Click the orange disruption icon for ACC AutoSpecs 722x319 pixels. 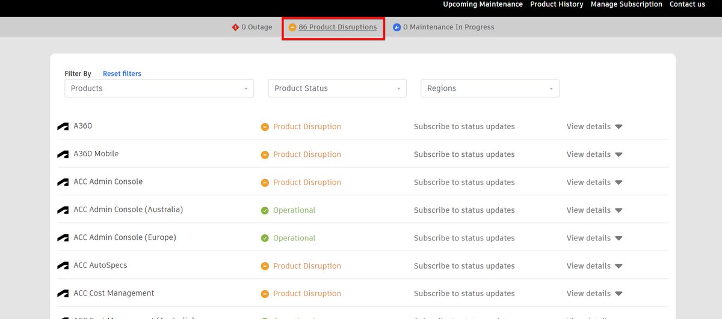(x=265, y=266)
